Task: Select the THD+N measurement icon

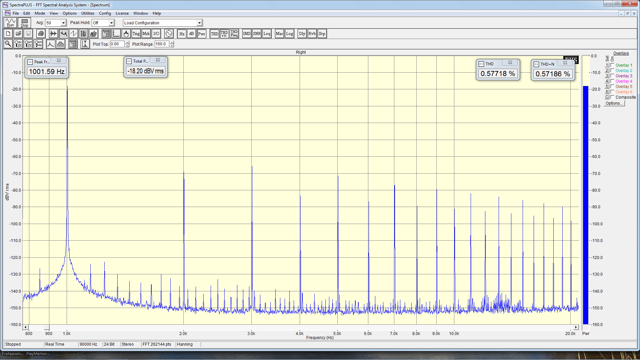Action: 224,34
